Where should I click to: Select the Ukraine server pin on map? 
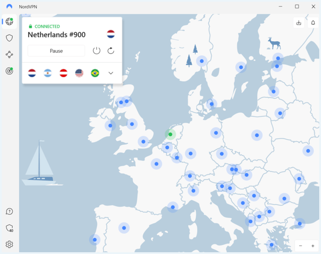tap(308, 151)
